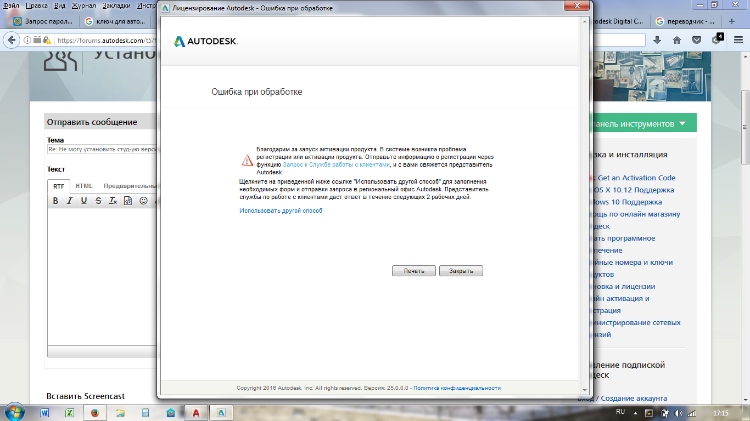Click the Firefox back arrow button
Viewport: 750px width, 421px height.
click(11, 40)
